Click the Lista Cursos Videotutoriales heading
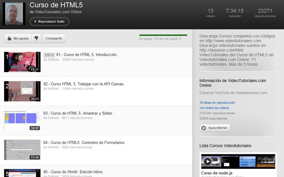The image size is (284, 177). coord(225,145)
